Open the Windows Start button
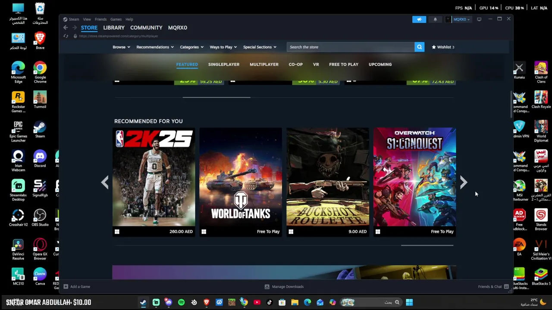This screenshot has height=310, width=552. click(x=409, y=302)
